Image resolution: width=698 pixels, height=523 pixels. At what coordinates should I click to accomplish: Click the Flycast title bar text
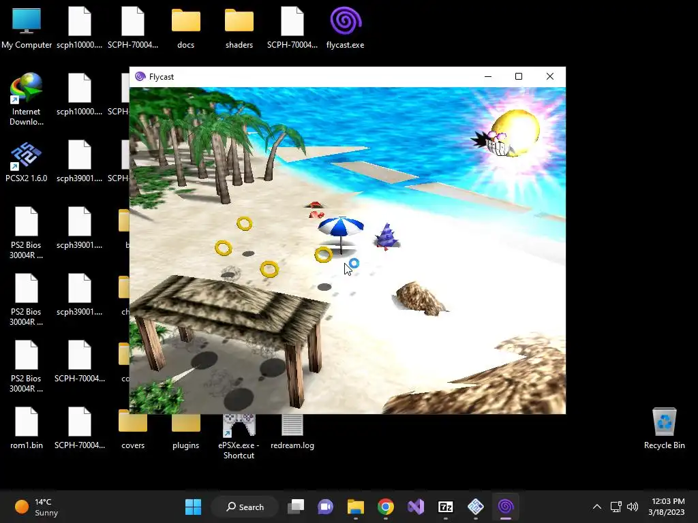[161, 77]
